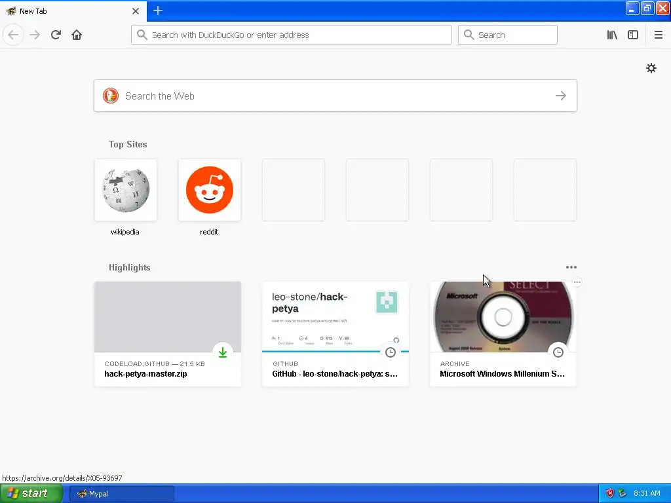Click the reddit label text
Viewport: 671px width, 503px height.
[x=209, y=232]
